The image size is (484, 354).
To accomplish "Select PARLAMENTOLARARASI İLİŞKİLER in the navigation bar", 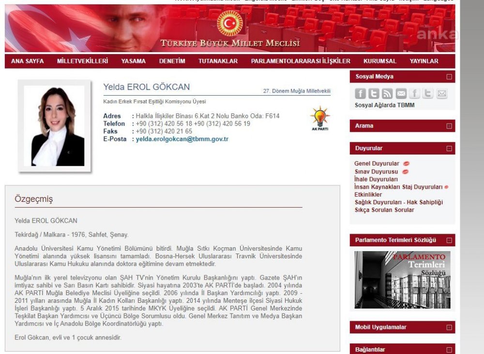I will [300, 61].
